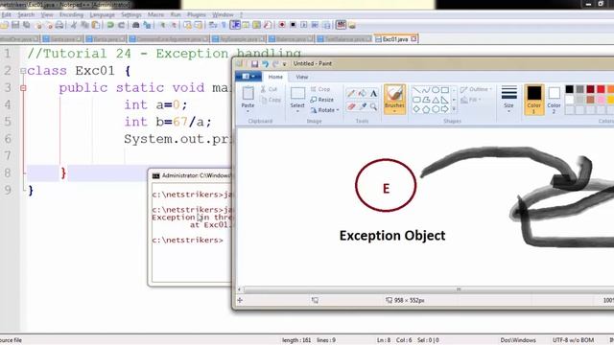Screen dimensions: 614x345
Task: Open the Rotate dropdown in Paint
Action: click(x=324, y=110)
